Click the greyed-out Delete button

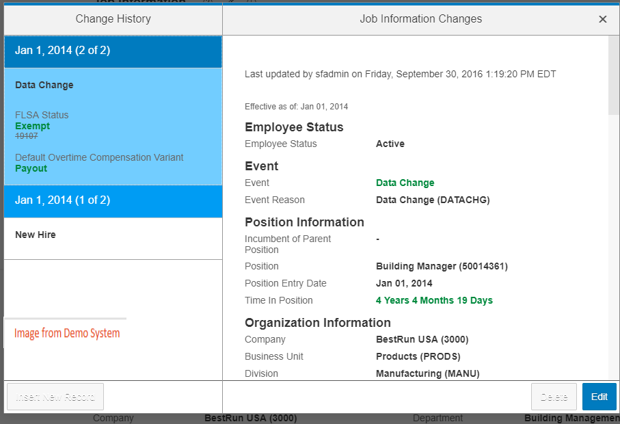pos(554,397)
